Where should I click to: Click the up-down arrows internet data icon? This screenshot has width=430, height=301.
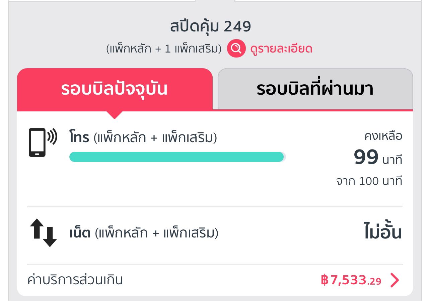tap(43, 233)
